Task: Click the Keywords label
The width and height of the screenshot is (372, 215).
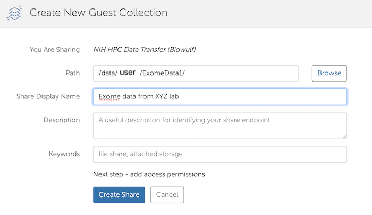Action: [64, 154]
